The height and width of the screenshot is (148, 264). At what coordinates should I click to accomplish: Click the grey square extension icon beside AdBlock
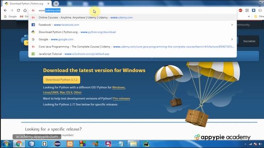click(247, 10)
